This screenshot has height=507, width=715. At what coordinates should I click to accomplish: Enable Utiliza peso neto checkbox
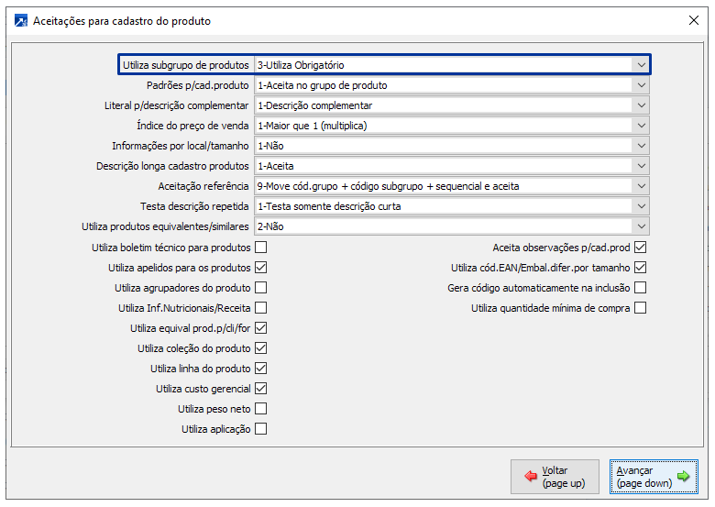click(261, 409)
